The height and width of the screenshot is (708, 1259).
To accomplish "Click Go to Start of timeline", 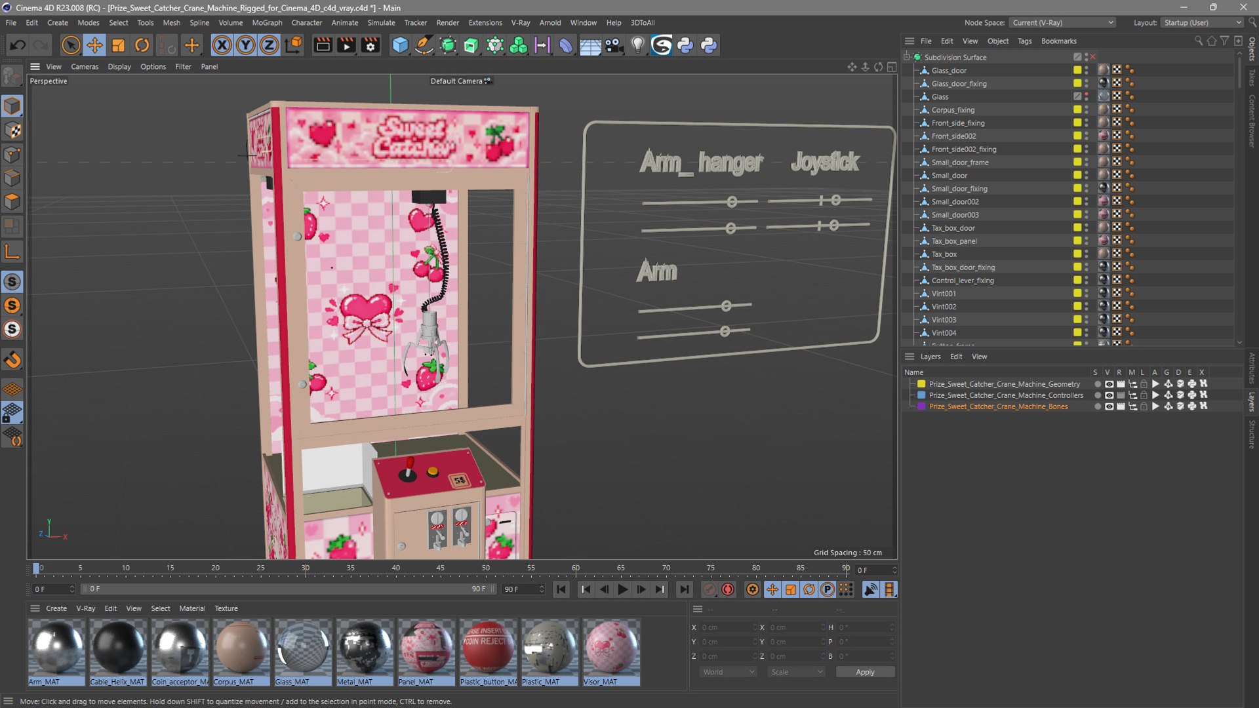I will (x=561, y=589).
